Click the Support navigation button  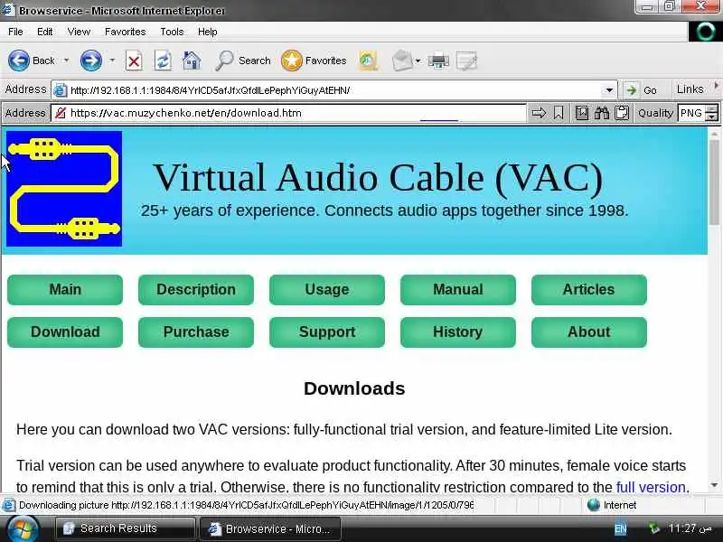[327, 332]
